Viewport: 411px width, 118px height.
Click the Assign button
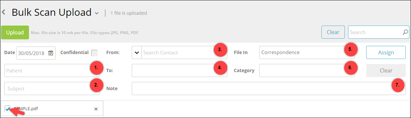coord(386,52)
